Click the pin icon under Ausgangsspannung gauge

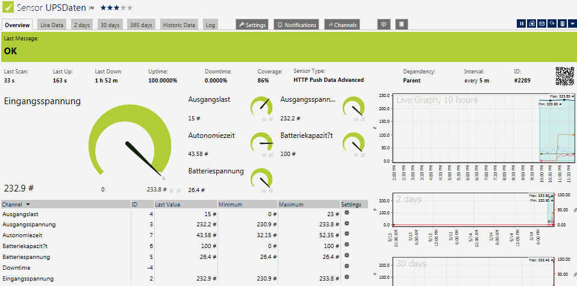(x=356, y=119)
